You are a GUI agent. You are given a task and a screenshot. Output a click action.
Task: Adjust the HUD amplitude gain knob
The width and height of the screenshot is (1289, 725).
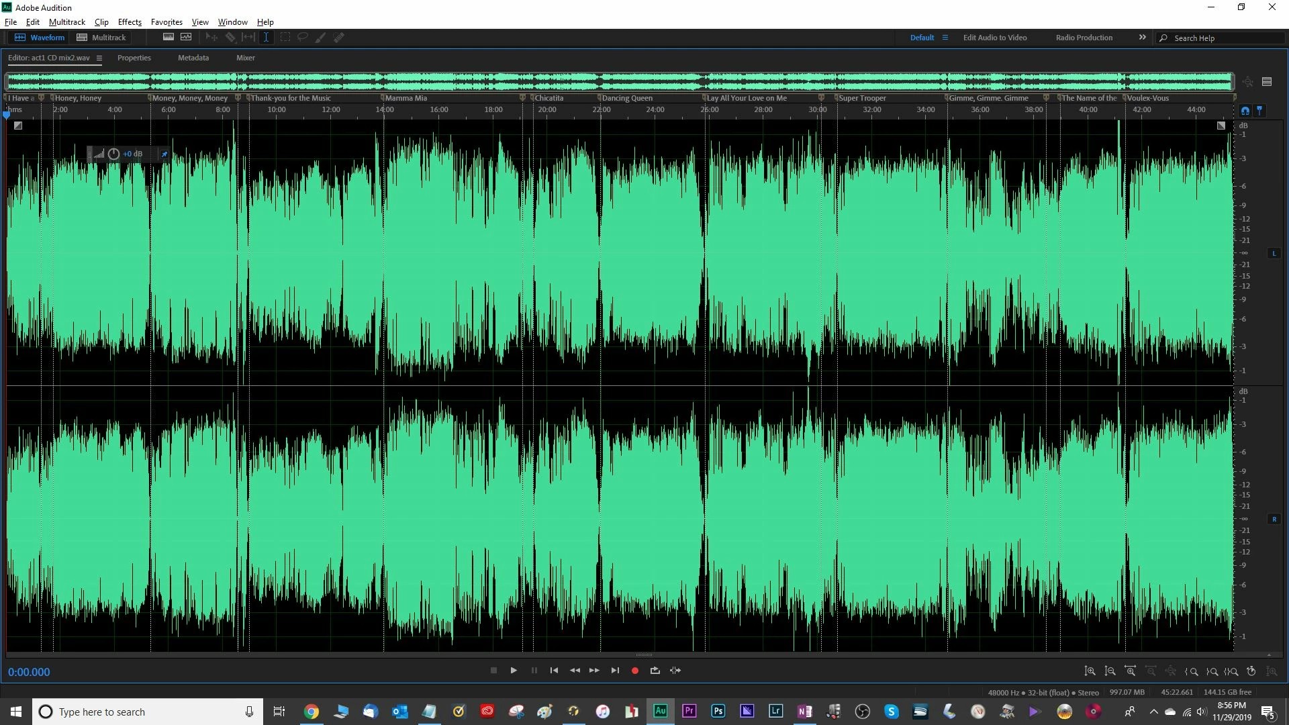[113, 154]
